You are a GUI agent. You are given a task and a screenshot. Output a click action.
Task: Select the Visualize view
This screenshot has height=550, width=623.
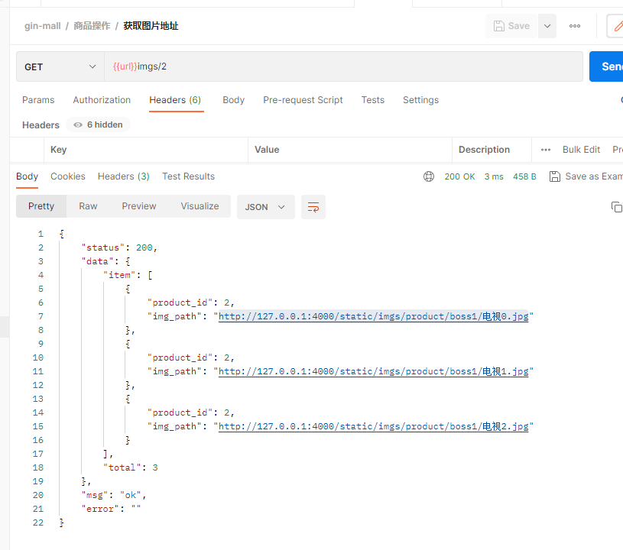click(200, 206)
